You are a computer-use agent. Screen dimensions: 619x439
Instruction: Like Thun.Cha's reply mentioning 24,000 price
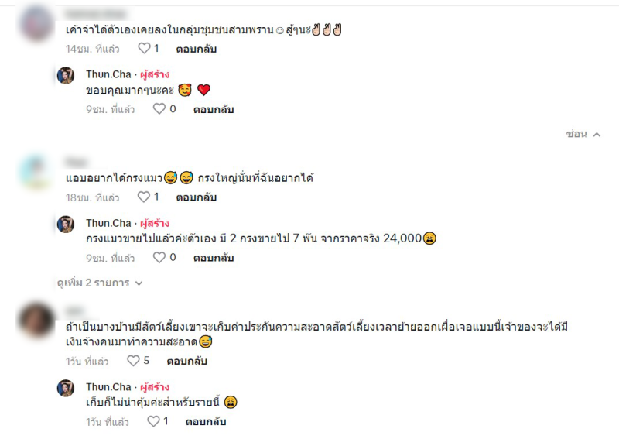point(159,257)
